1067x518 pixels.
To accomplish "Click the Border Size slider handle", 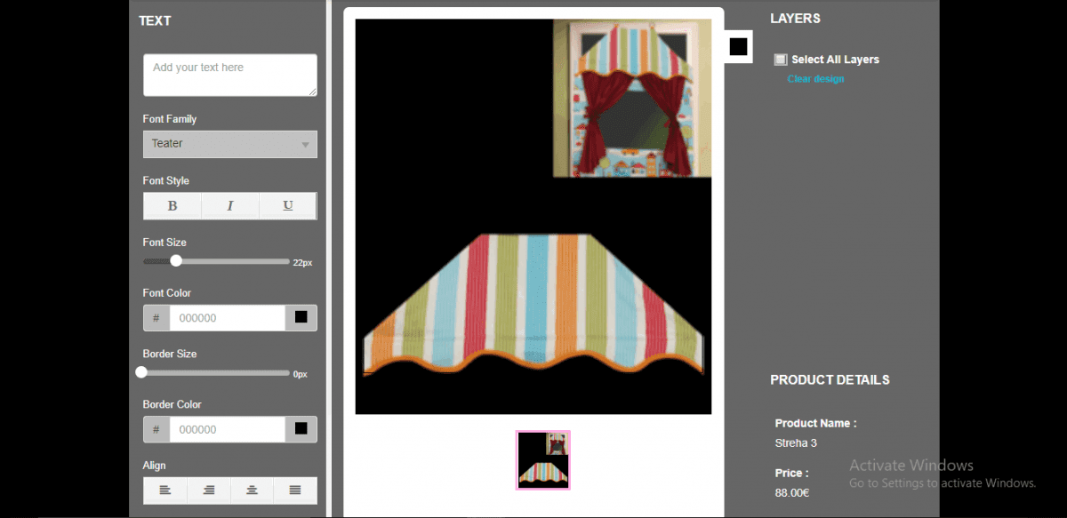I will [141, 373].
